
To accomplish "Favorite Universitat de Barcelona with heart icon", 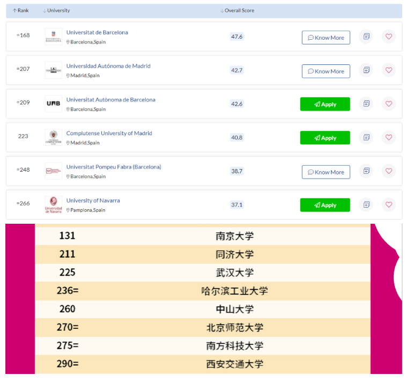I will pos(388,36).
